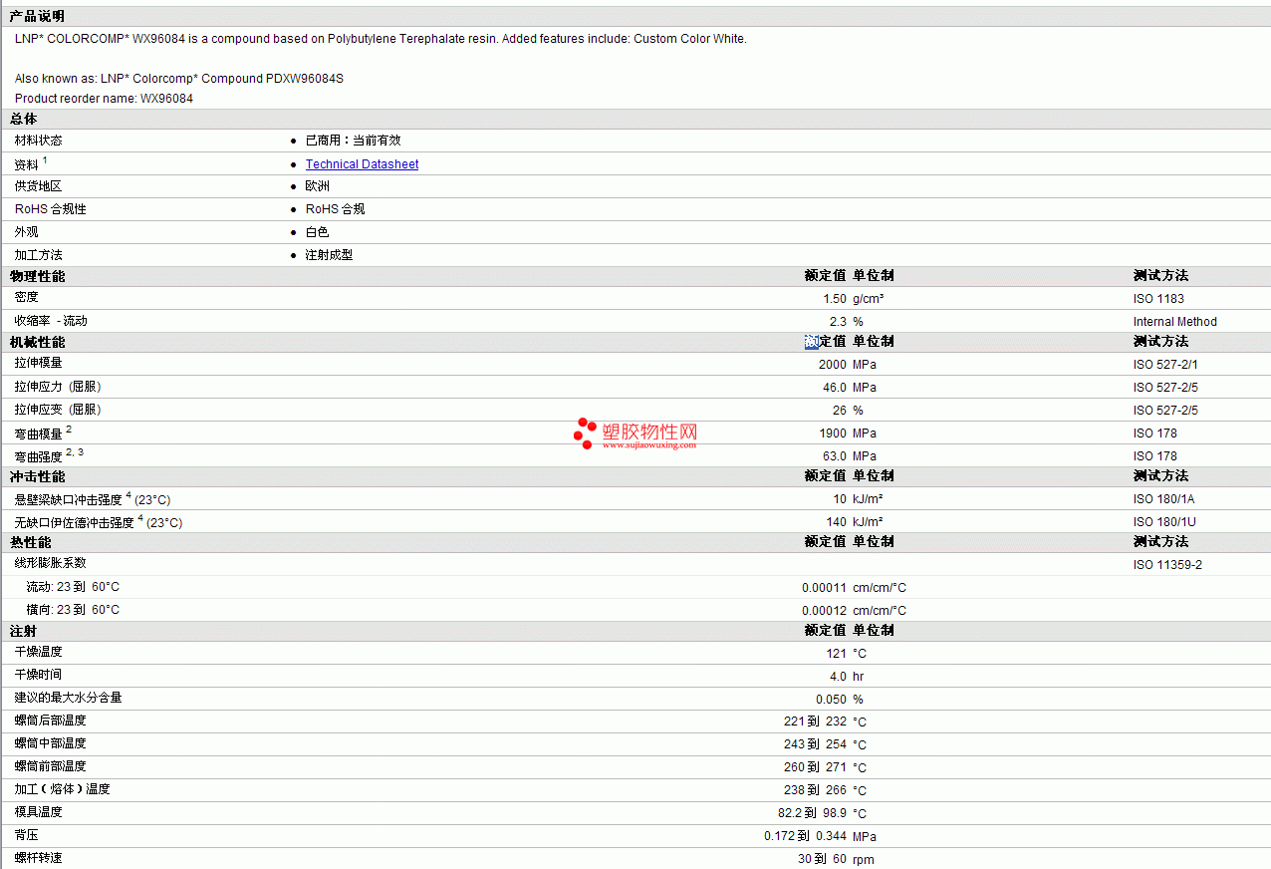The height and width of the screenshot is (869, 1271).
Task: Click the 注射 section header
Action: 24,631
